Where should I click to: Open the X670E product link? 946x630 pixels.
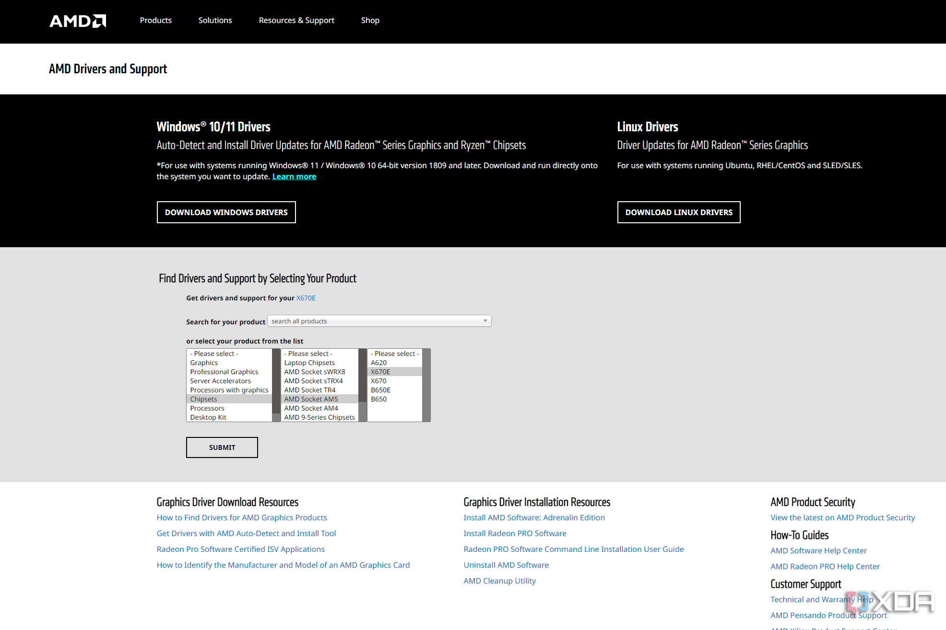coord(306,298)
